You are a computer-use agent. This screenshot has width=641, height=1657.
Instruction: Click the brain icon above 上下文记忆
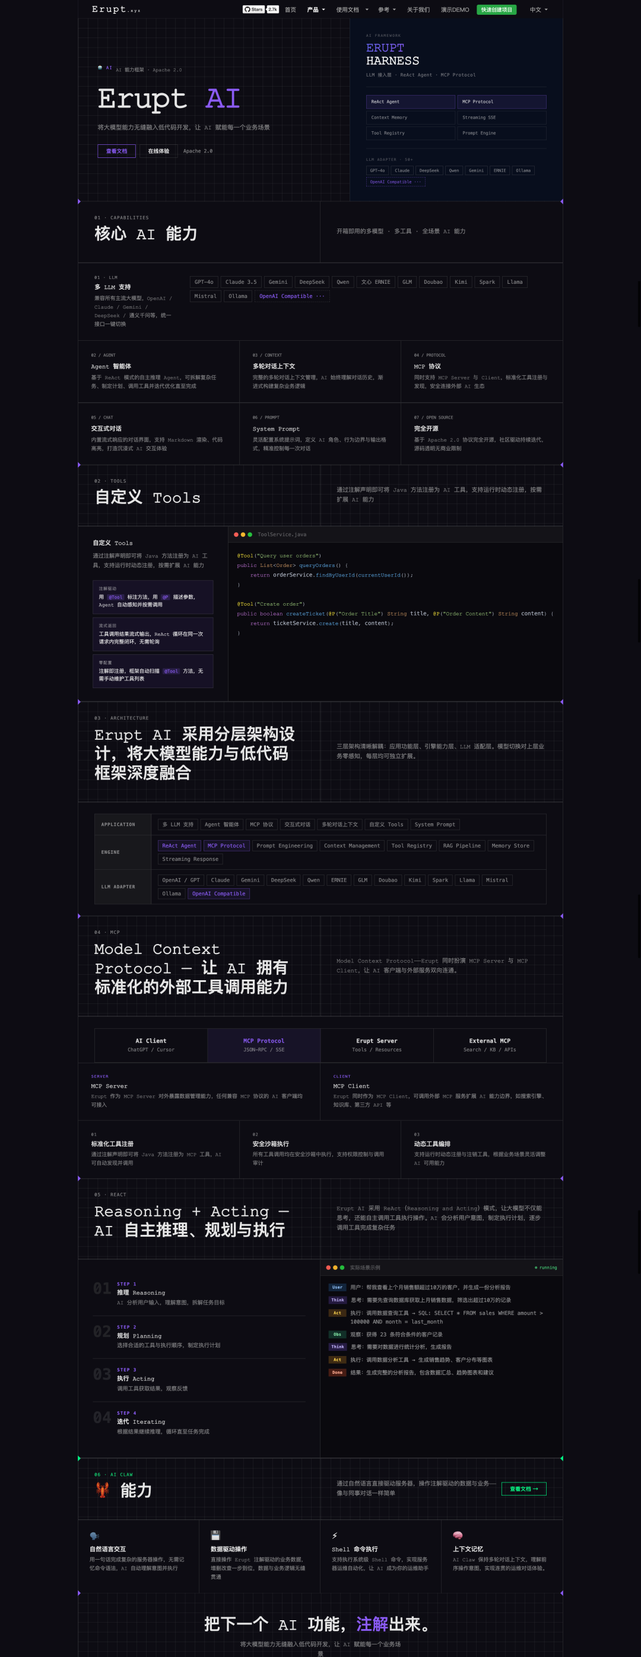tap(458, 1535)
